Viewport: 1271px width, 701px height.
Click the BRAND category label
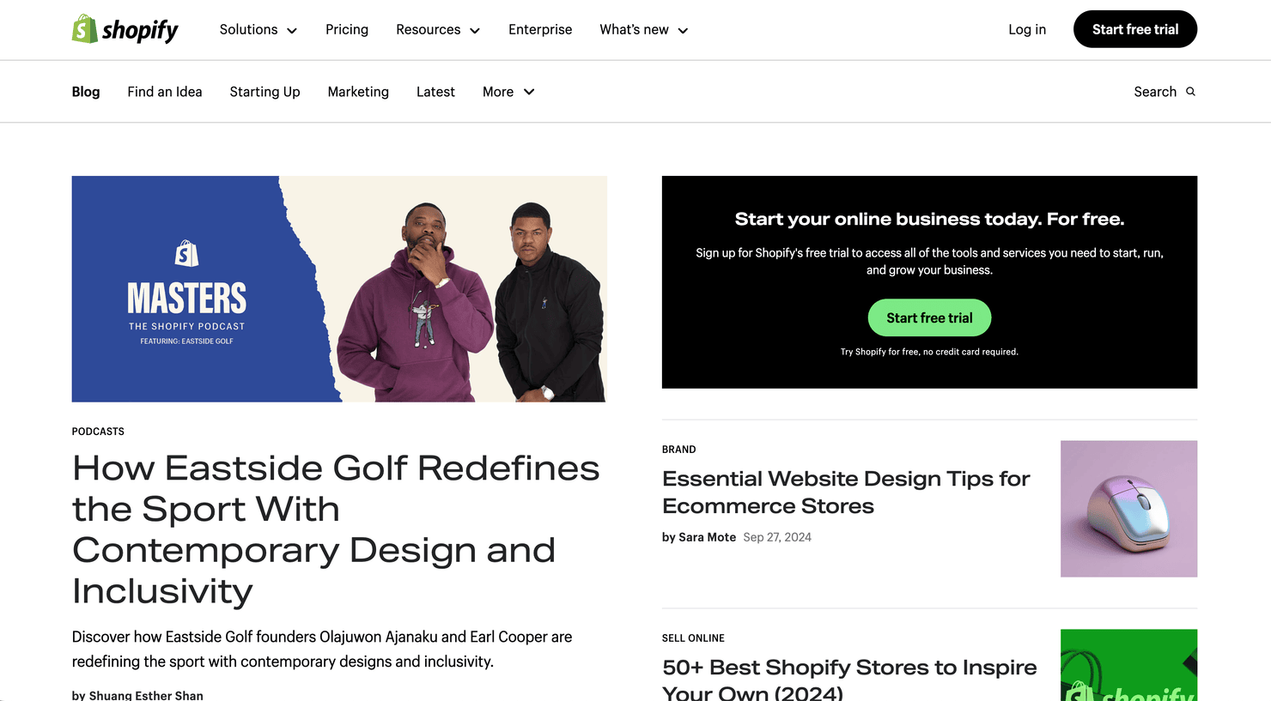[x=678, y=450]
